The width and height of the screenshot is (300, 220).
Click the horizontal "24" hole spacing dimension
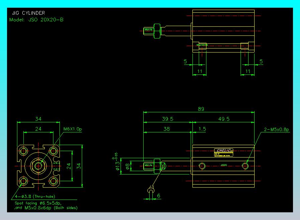click(x=38, y=129)
